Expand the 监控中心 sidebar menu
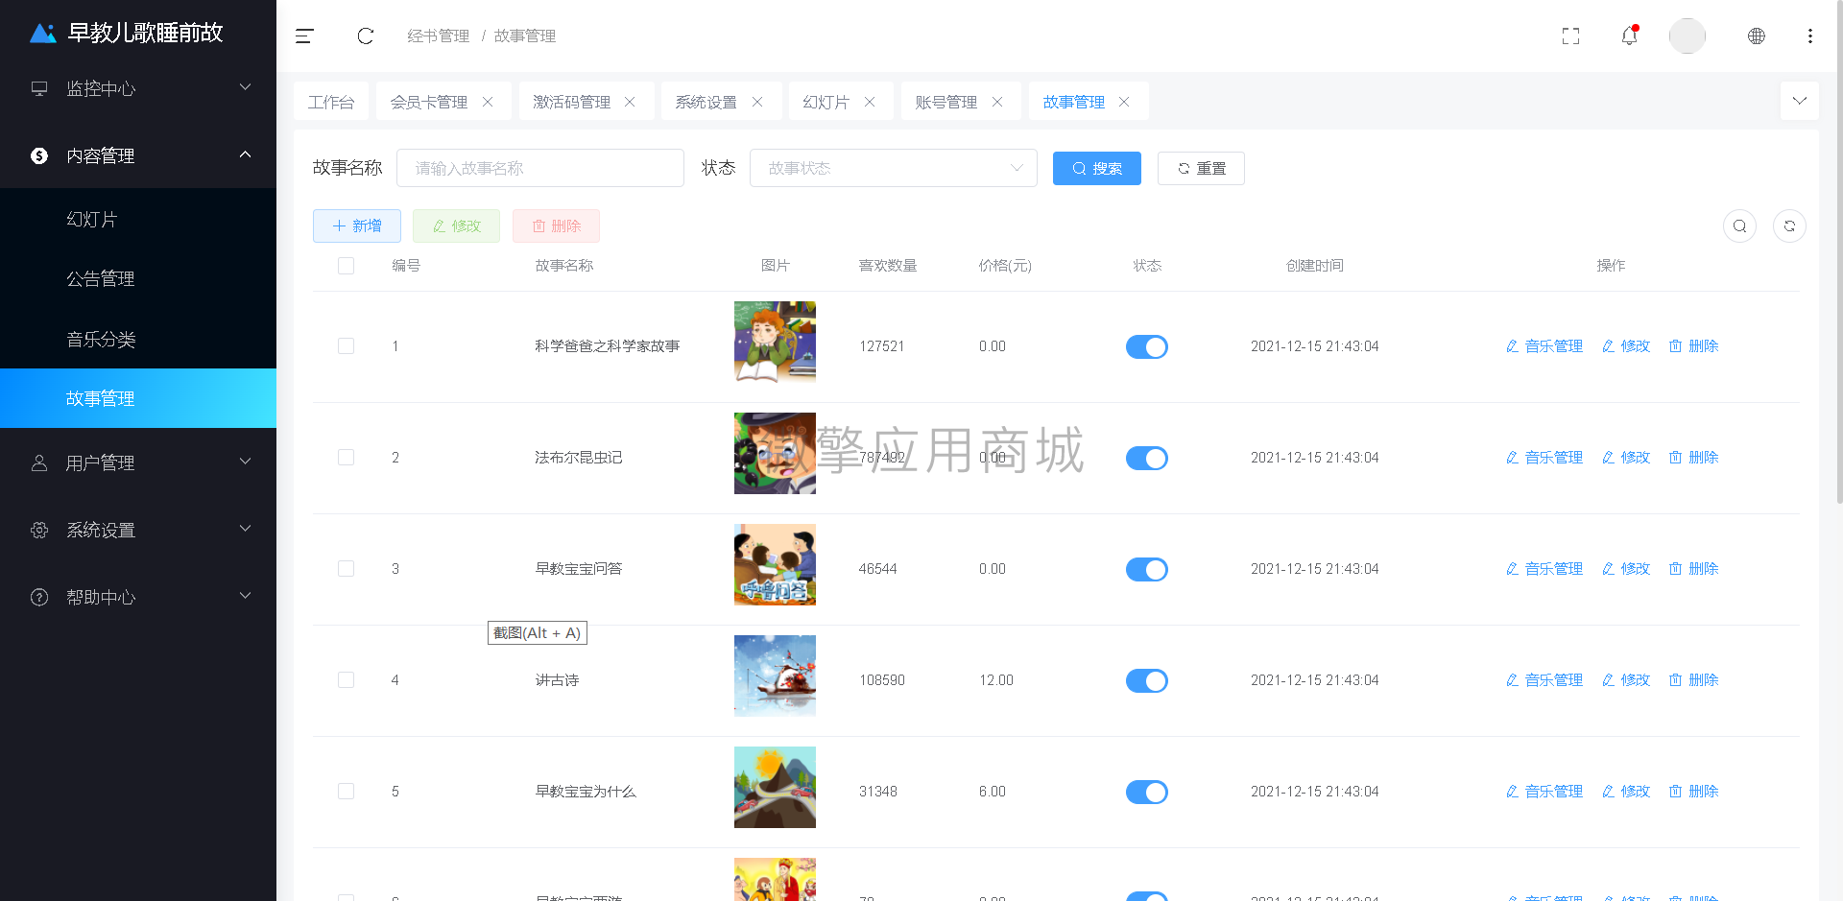Screen dimensions: 1843x901 pyautogui.click(x=138, y=88)
